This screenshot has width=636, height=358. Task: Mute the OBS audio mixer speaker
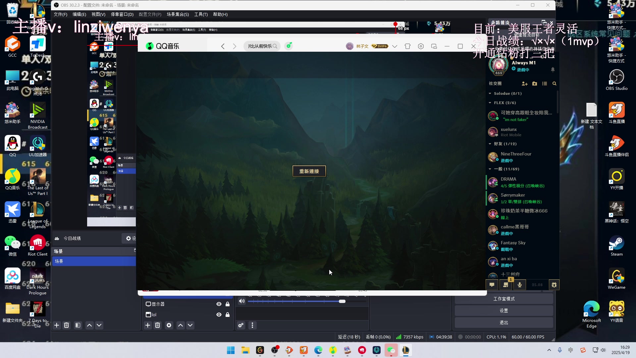[242, 301]
